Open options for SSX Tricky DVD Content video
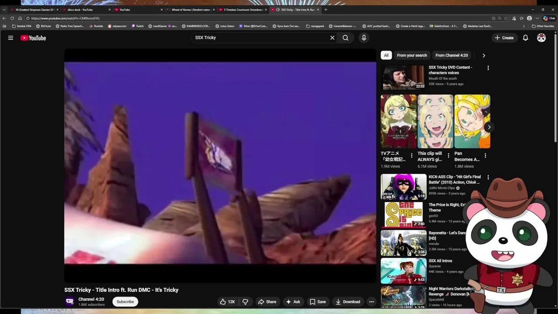Viewport: 558px width, 314px height. [x=488, y=68]
